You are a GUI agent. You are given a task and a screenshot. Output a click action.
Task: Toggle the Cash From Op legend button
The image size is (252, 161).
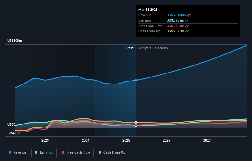click(x=112, y=153)
